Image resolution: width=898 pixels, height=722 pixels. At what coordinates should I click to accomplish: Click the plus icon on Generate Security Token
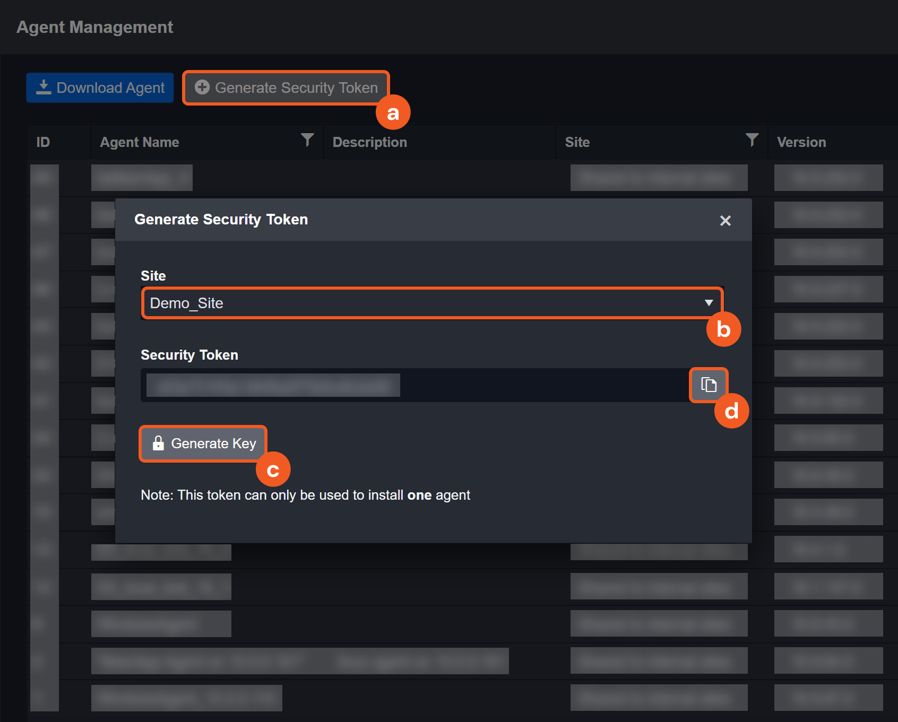pyautogui.click(x=202, y=88)
